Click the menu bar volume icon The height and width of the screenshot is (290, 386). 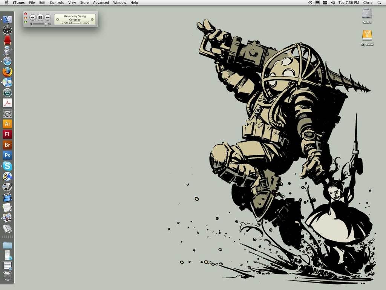point(332,3)
